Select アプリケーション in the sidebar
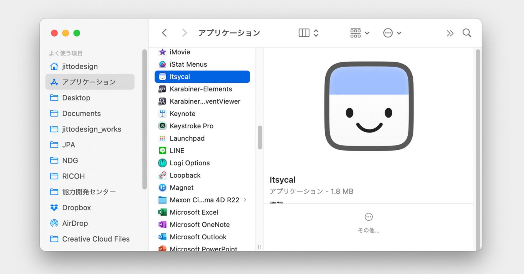Image resolution: width=524 pixels, height=274 pixels. (89, 82)
